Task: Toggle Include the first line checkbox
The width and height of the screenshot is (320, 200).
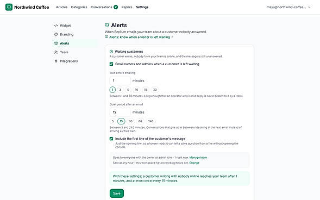Action: coord(111,139)
